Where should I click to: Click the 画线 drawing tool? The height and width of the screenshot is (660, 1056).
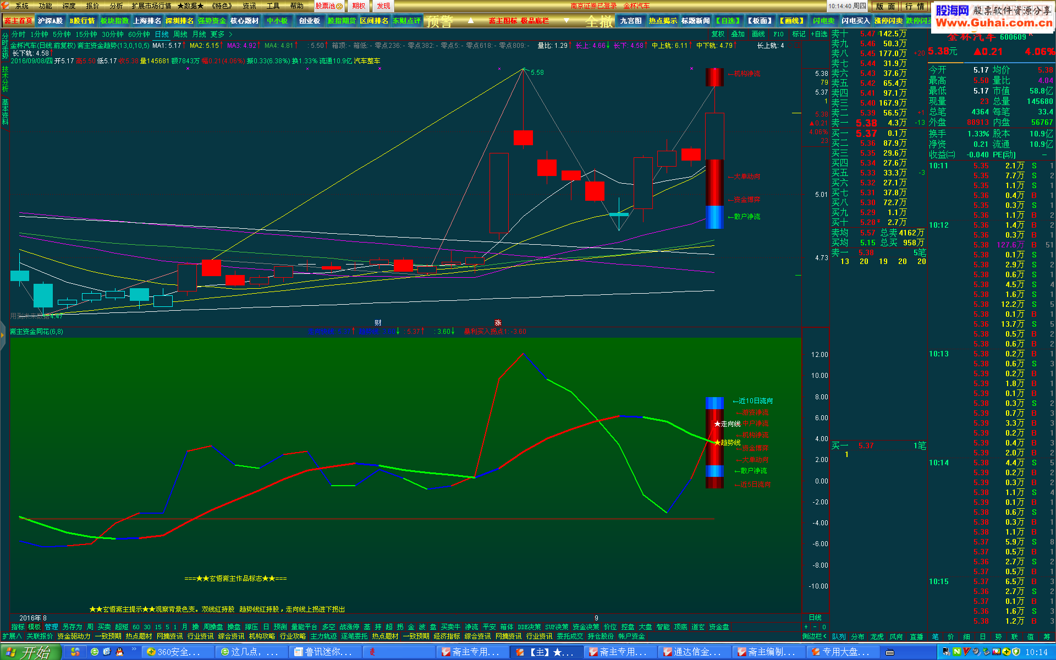coord(758,34)
